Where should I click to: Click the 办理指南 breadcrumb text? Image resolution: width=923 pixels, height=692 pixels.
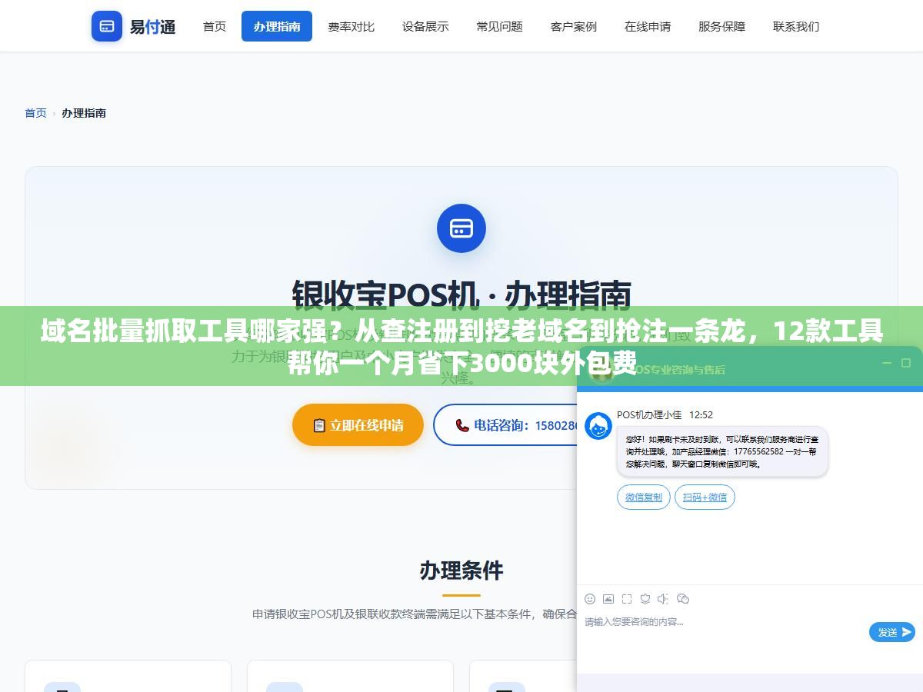point(84,113)
